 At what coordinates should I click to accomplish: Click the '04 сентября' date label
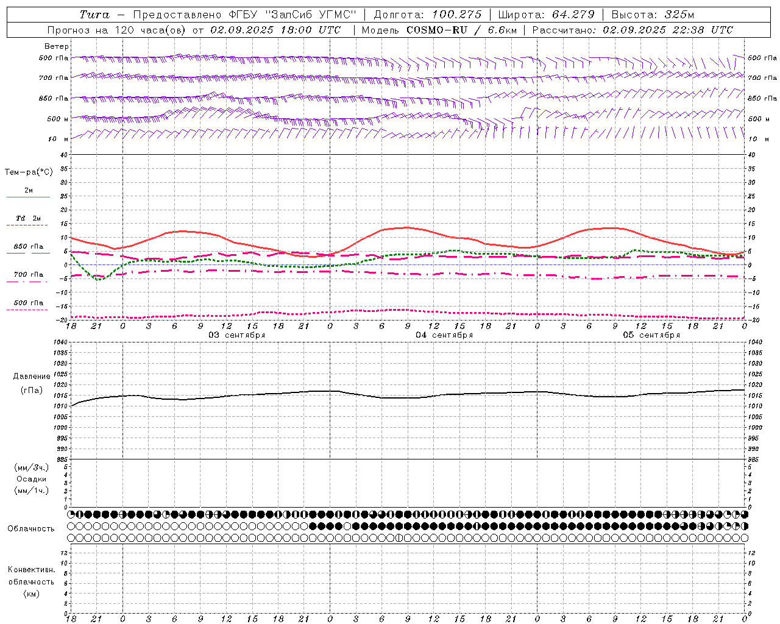point(444,335)
